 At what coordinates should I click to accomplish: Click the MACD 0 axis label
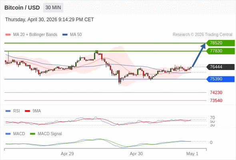click(211, 142)
